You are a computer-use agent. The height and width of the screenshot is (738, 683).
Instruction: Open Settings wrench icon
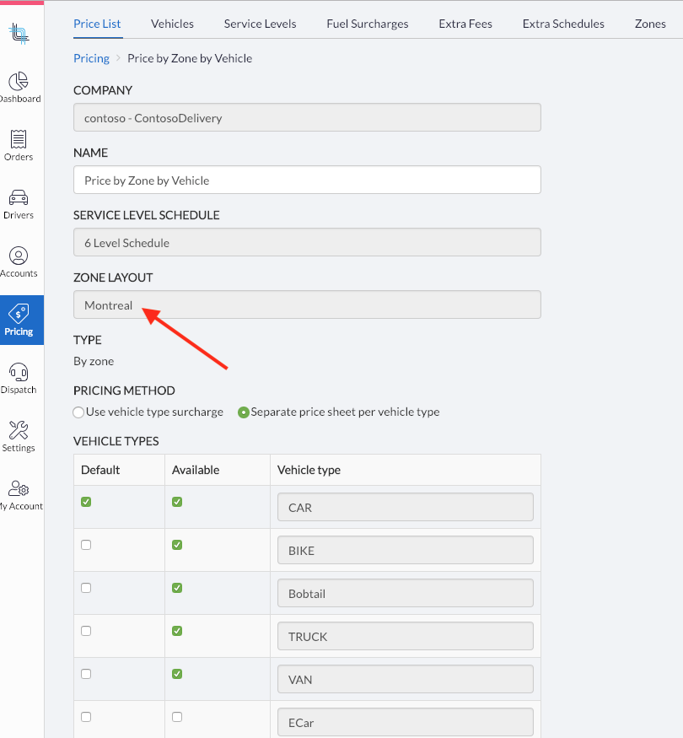[x=19, y=429]
